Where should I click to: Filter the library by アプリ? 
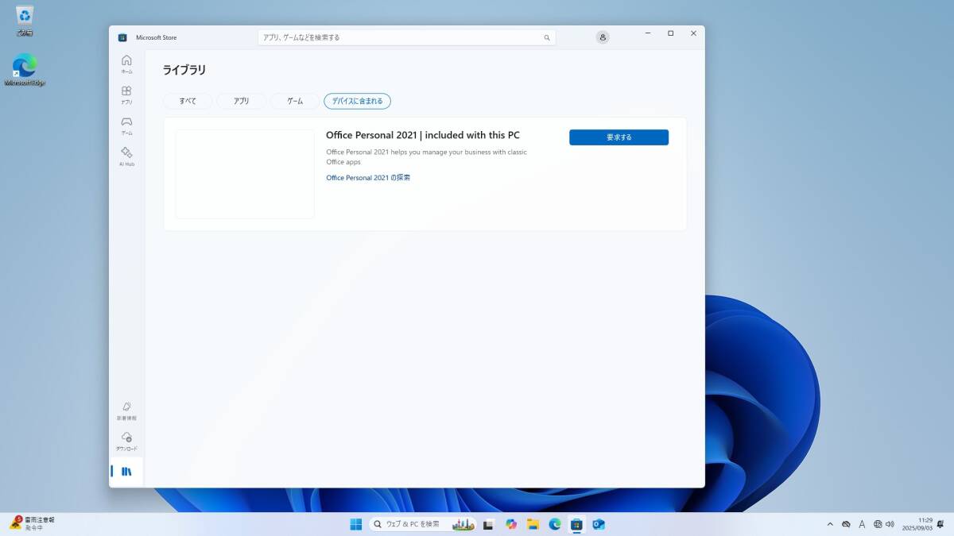pyautogui.click(x=242, y=101)
